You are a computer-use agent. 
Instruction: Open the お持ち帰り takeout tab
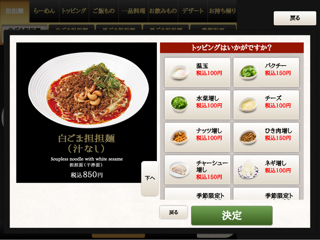coord(222,11)
